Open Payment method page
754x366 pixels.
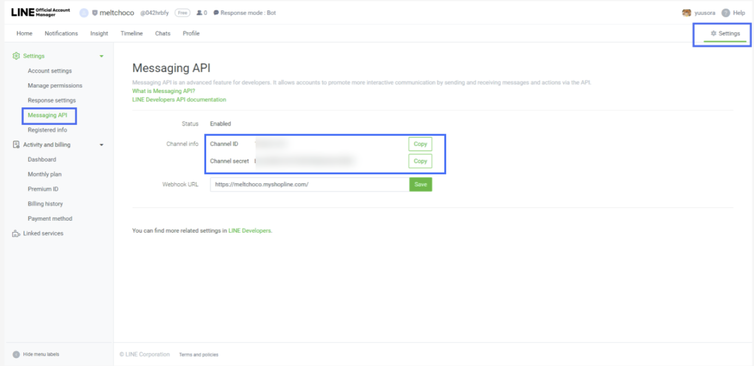[50, 218]
